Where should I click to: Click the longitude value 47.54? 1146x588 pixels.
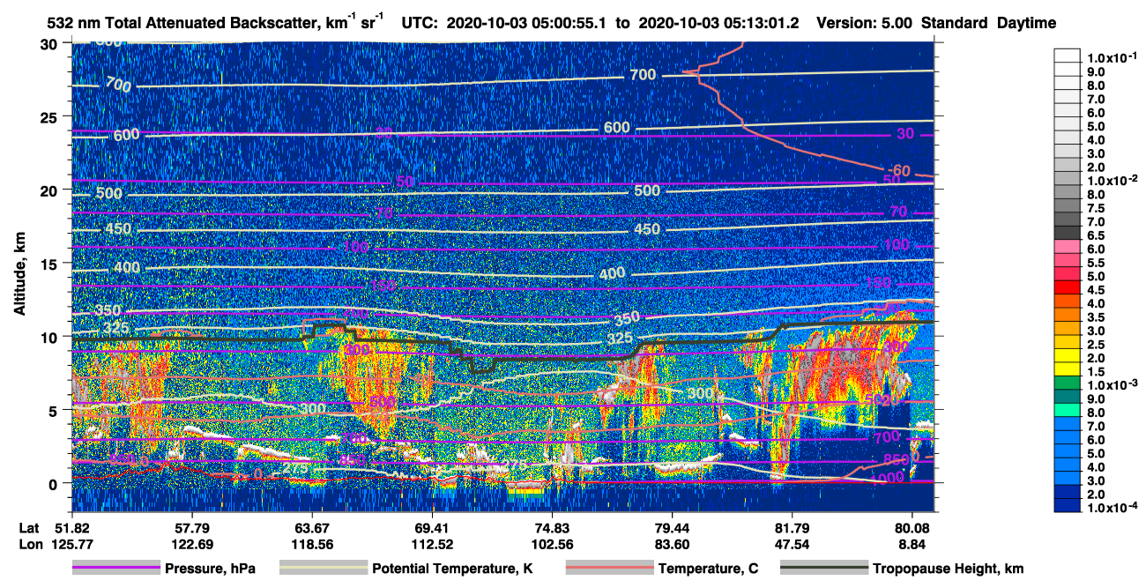pyautogui.click(x=792, y=543)
